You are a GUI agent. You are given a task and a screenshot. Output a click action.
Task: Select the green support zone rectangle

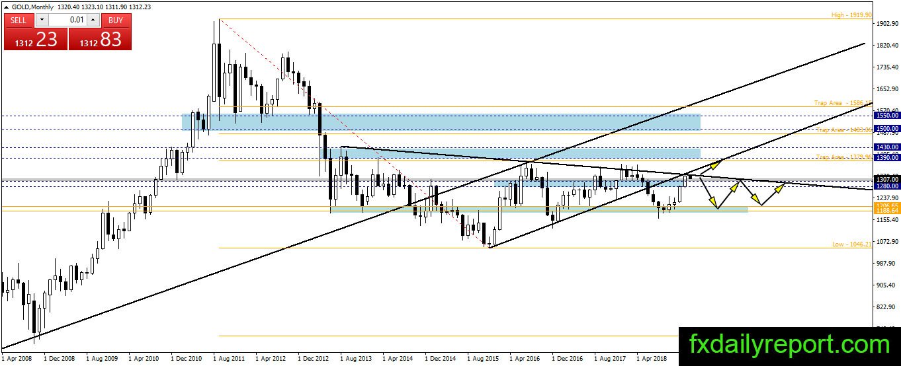(x=539, y=209)
